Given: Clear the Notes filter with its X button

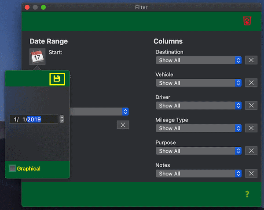Looking at the screenshot, I should (251, 174).
